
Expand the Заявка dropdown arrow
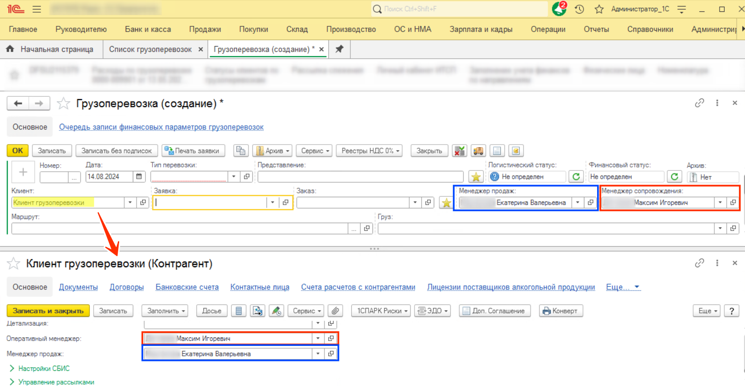[x=273, y=202]
